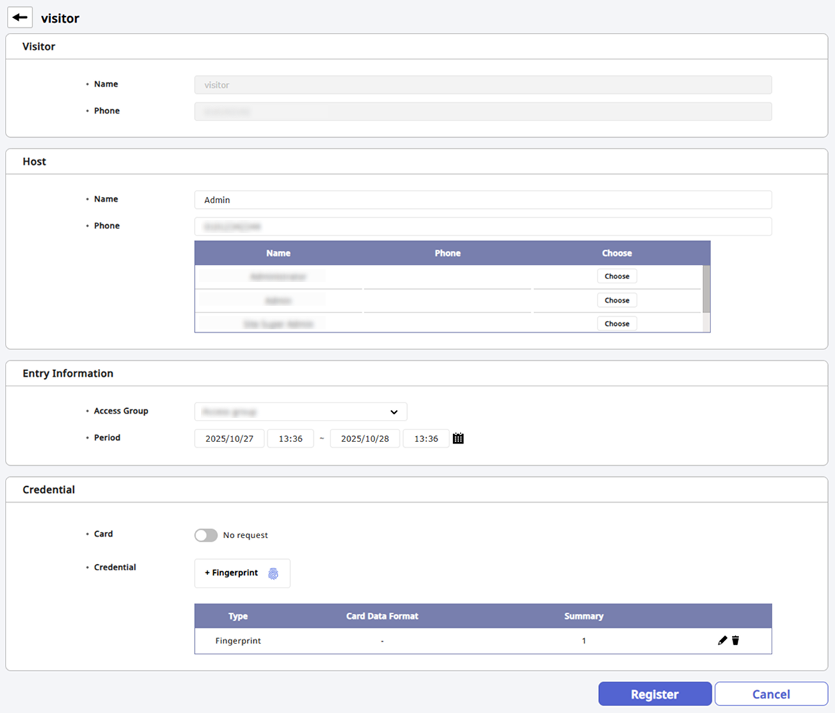Open the Access Group dropdown
Viewport: 835px width, 713px height.
click(300, 412)
